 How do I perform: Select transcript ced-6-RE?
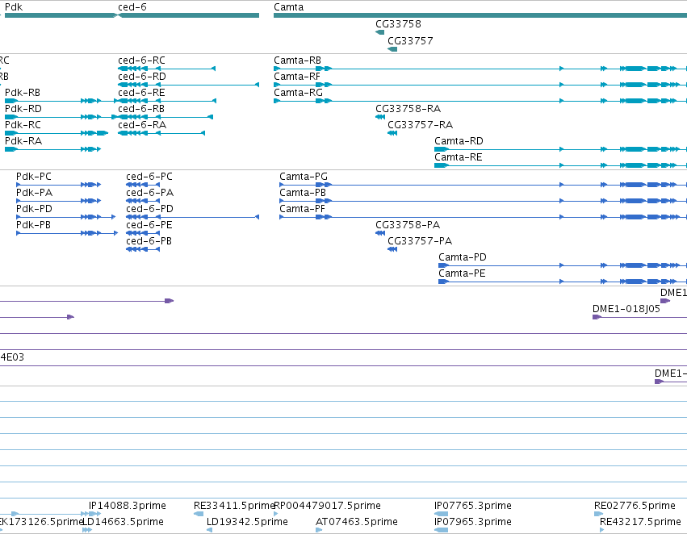167,101
